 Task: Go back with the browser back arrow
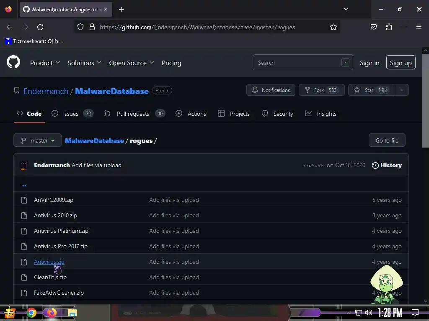point(10,27)
